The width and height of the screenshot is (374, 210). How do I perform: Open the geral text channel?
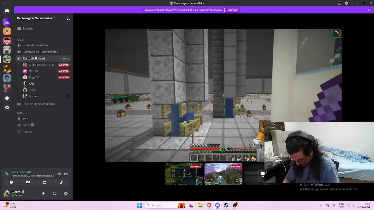(44, 118)
